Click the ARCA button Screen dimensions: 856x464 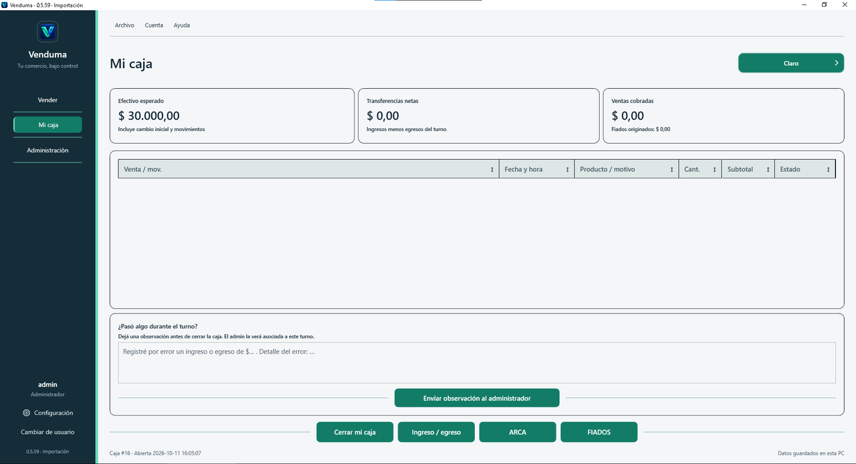(x=518, y=432)
